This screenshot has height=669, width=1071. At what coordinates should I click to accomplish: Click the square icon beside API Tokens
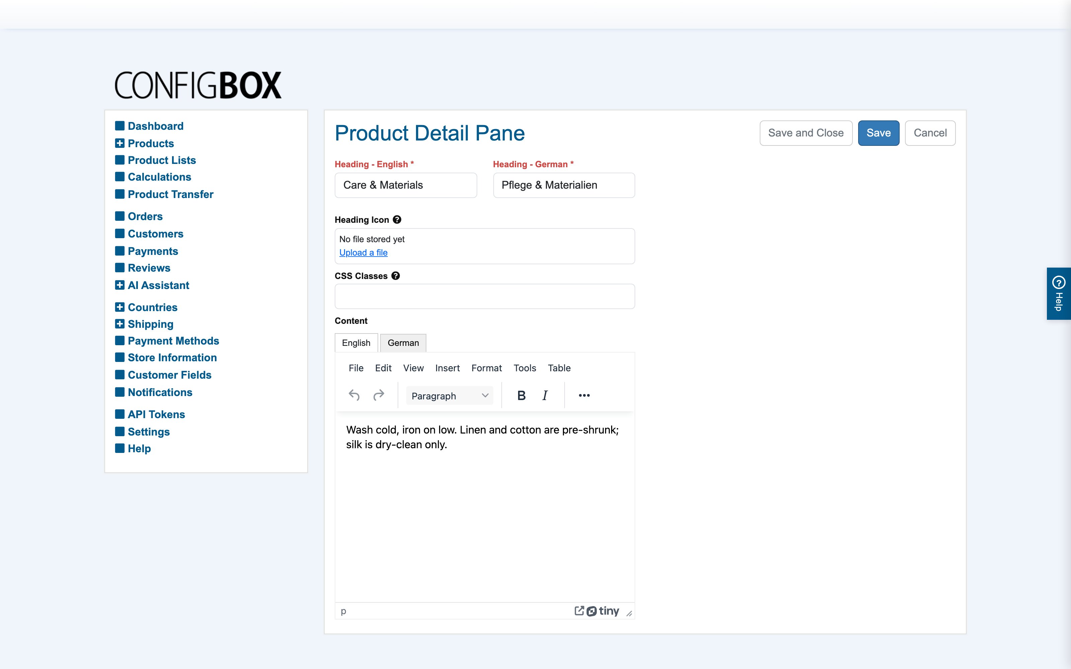click(x=119, y=414)
